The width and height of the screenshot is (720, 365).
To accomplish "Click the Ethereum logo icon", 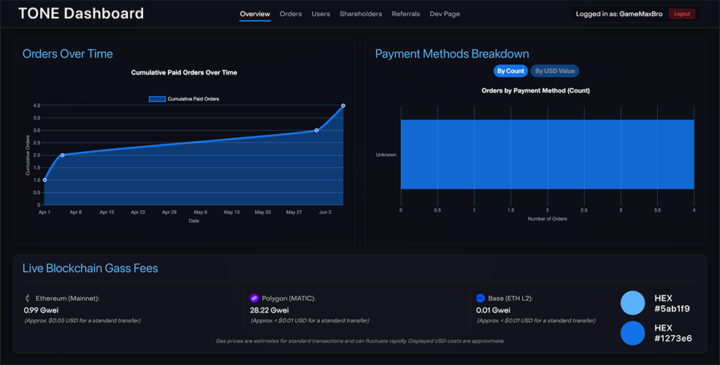I will click(x=28, y=298).
